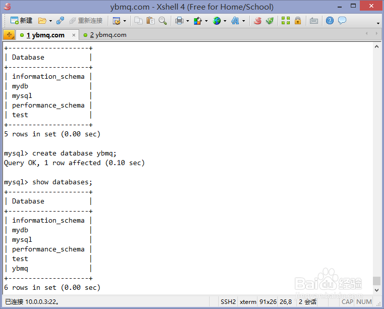Screen dimensions: 384x309
Task: Click the globe Encoding icon
Action: (x=217, y=21)
